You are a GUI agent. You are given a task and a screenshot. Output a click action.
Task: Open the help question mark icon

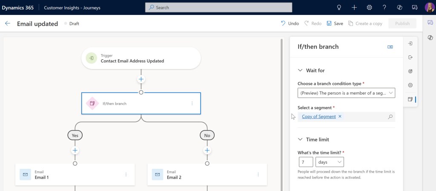pos(384,7)
